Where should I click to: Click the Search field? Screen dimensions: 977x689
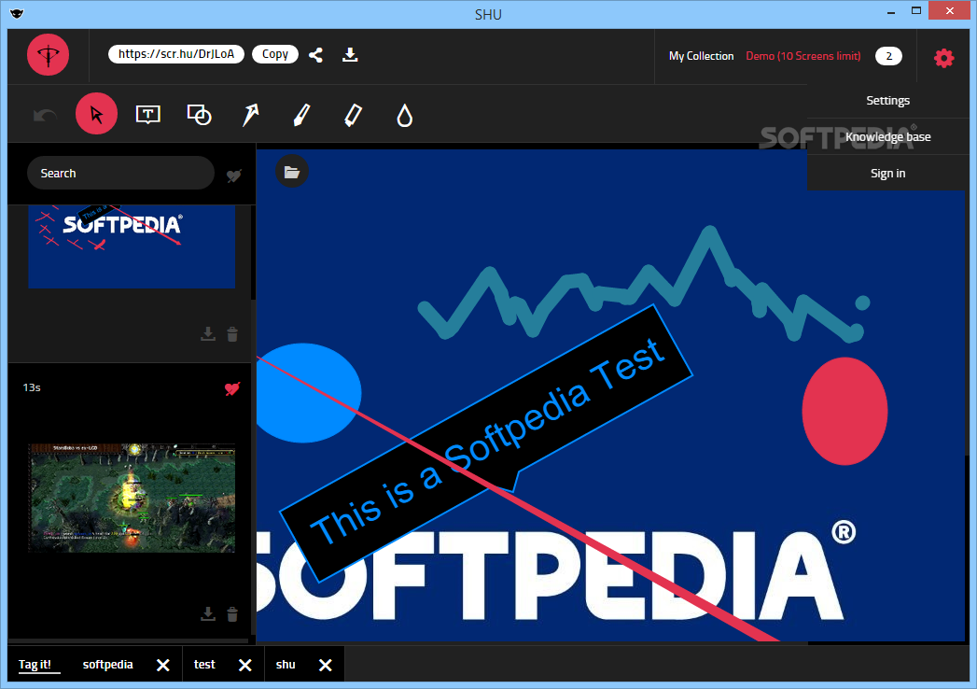120,173
